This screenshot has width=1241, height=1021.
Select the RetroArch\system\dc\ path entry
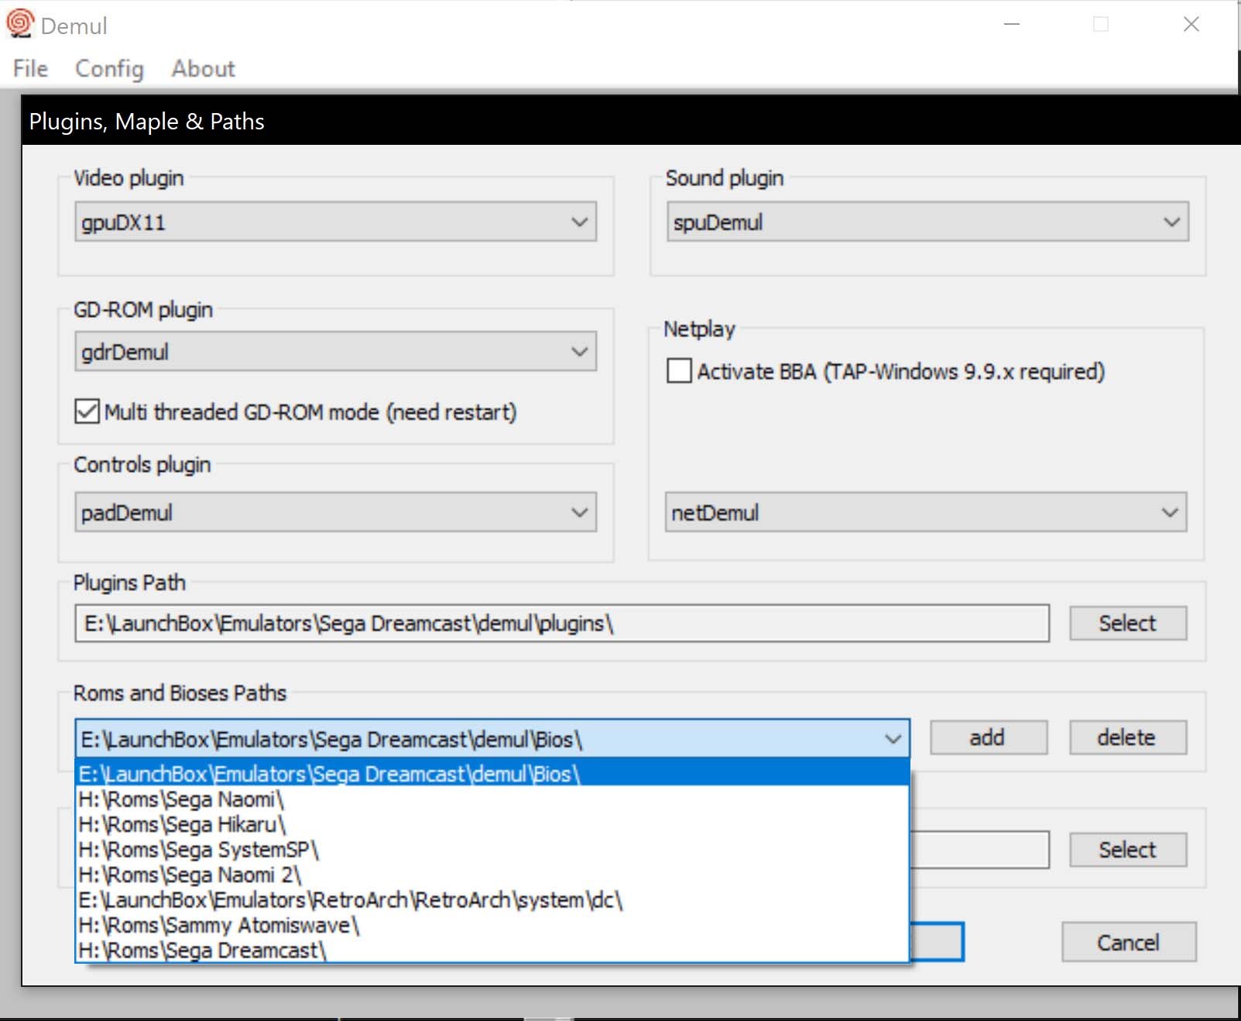(x=492, y=900)
